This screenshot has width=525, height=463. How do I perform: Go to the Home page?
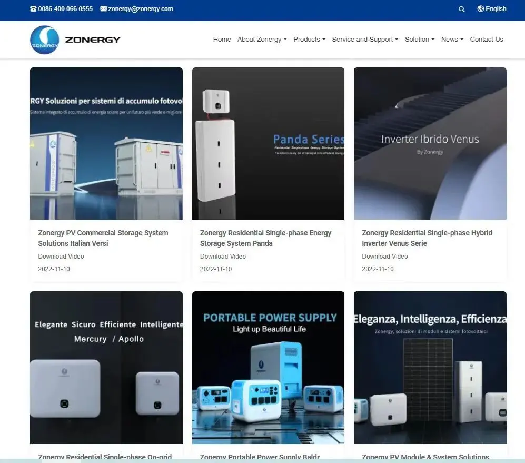(x=222, y=39)
